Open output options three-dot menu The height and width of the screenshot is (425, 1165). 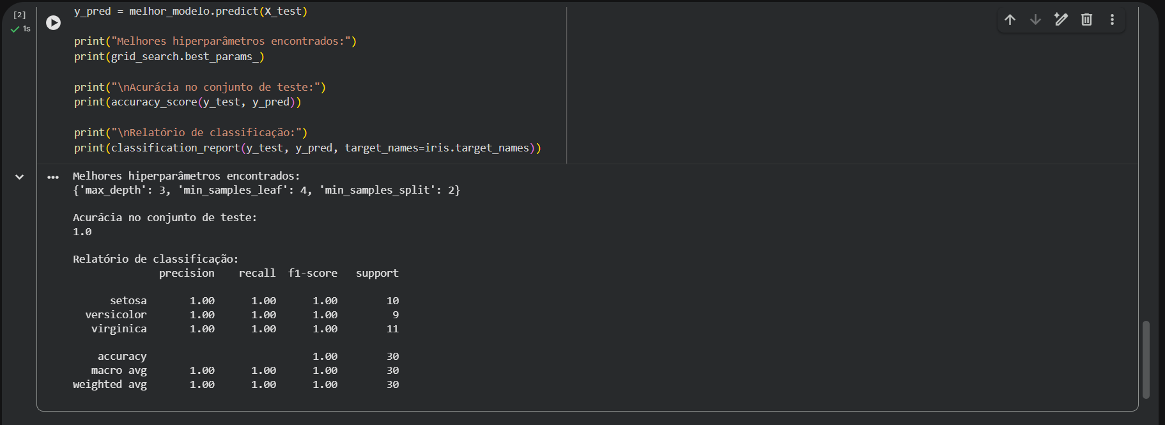coord(53,177)
